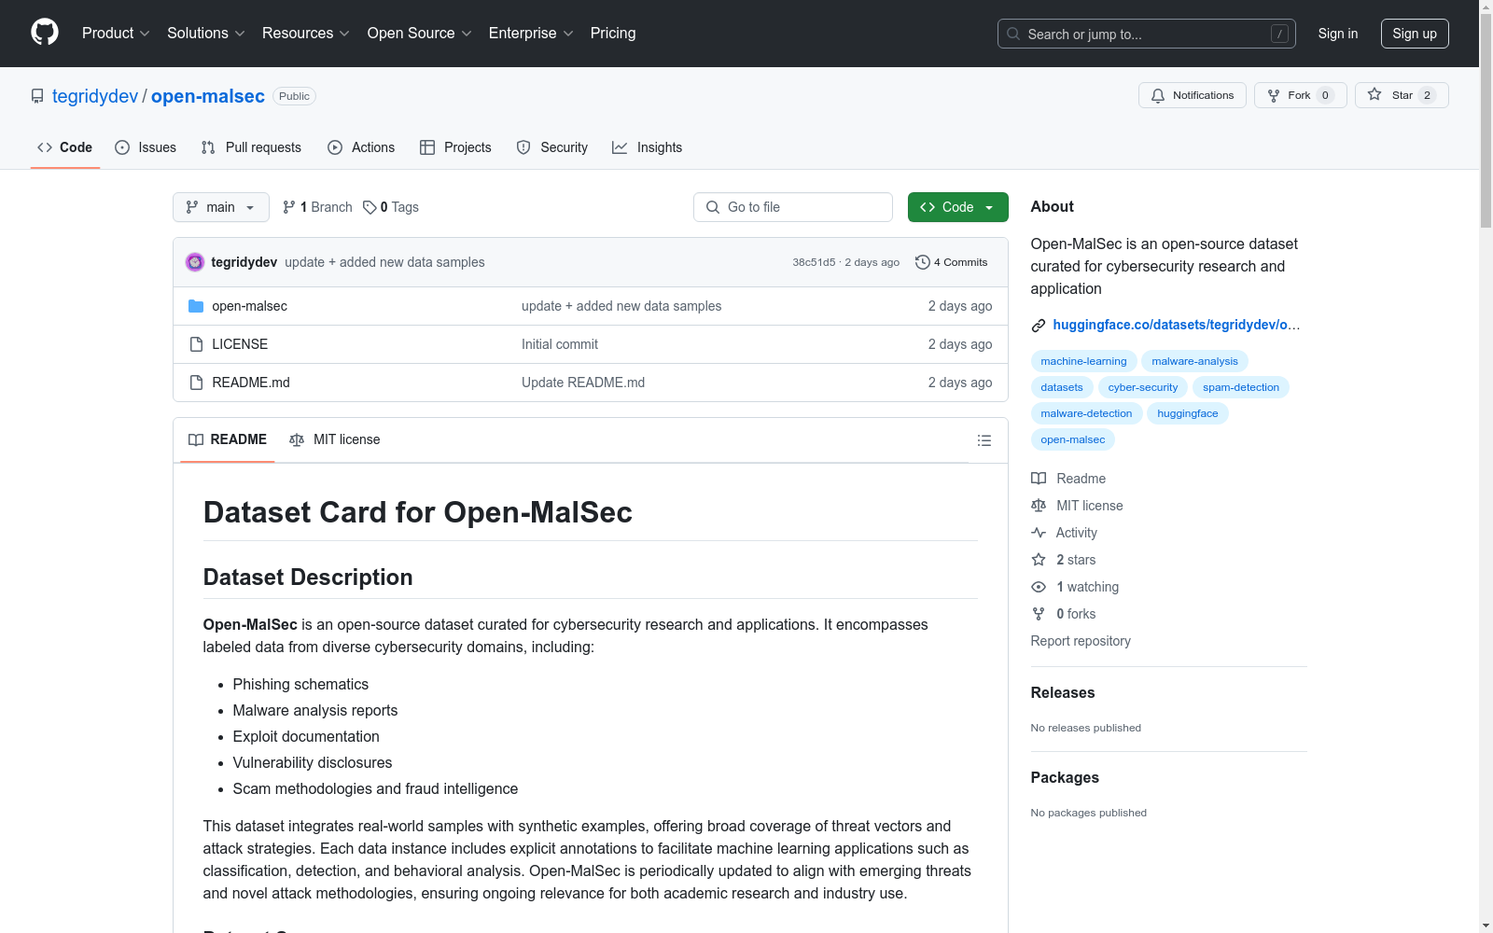
Task: Open the 38c51d5 commit hash
Action: click(x=814, y=262)
